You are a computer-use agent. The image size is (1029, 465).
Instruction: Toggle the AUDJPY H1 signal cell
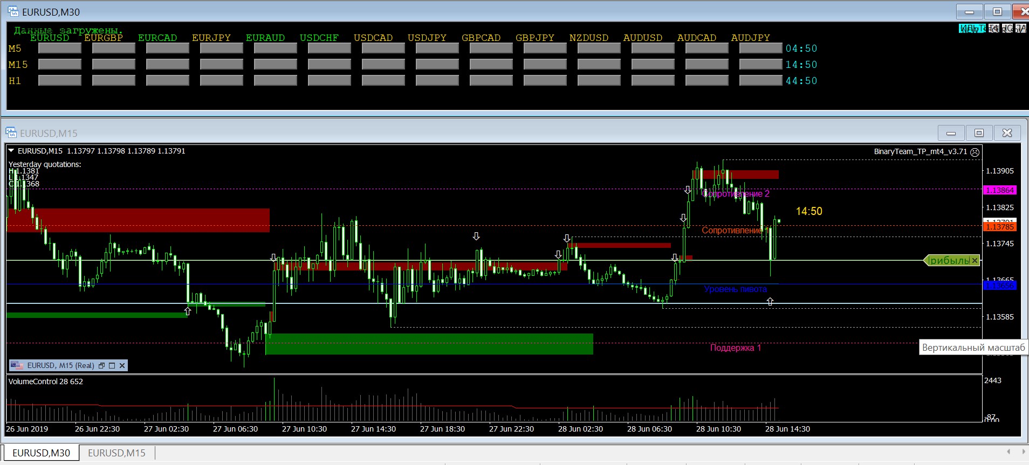(x=760, y=81)
